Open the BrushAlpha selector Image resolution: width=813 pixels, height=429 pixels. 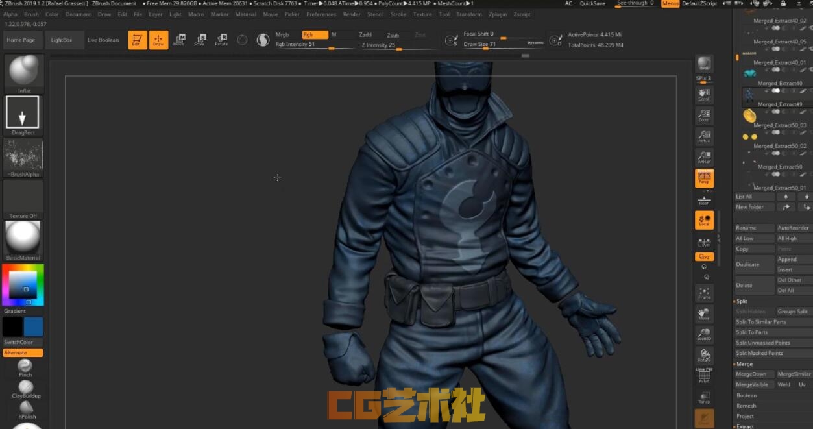pos(23,156)
